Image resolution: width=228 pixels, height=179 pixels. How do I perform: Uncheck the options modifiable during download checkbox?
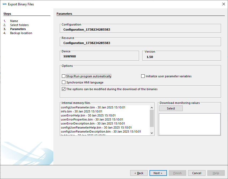[63, 89]
